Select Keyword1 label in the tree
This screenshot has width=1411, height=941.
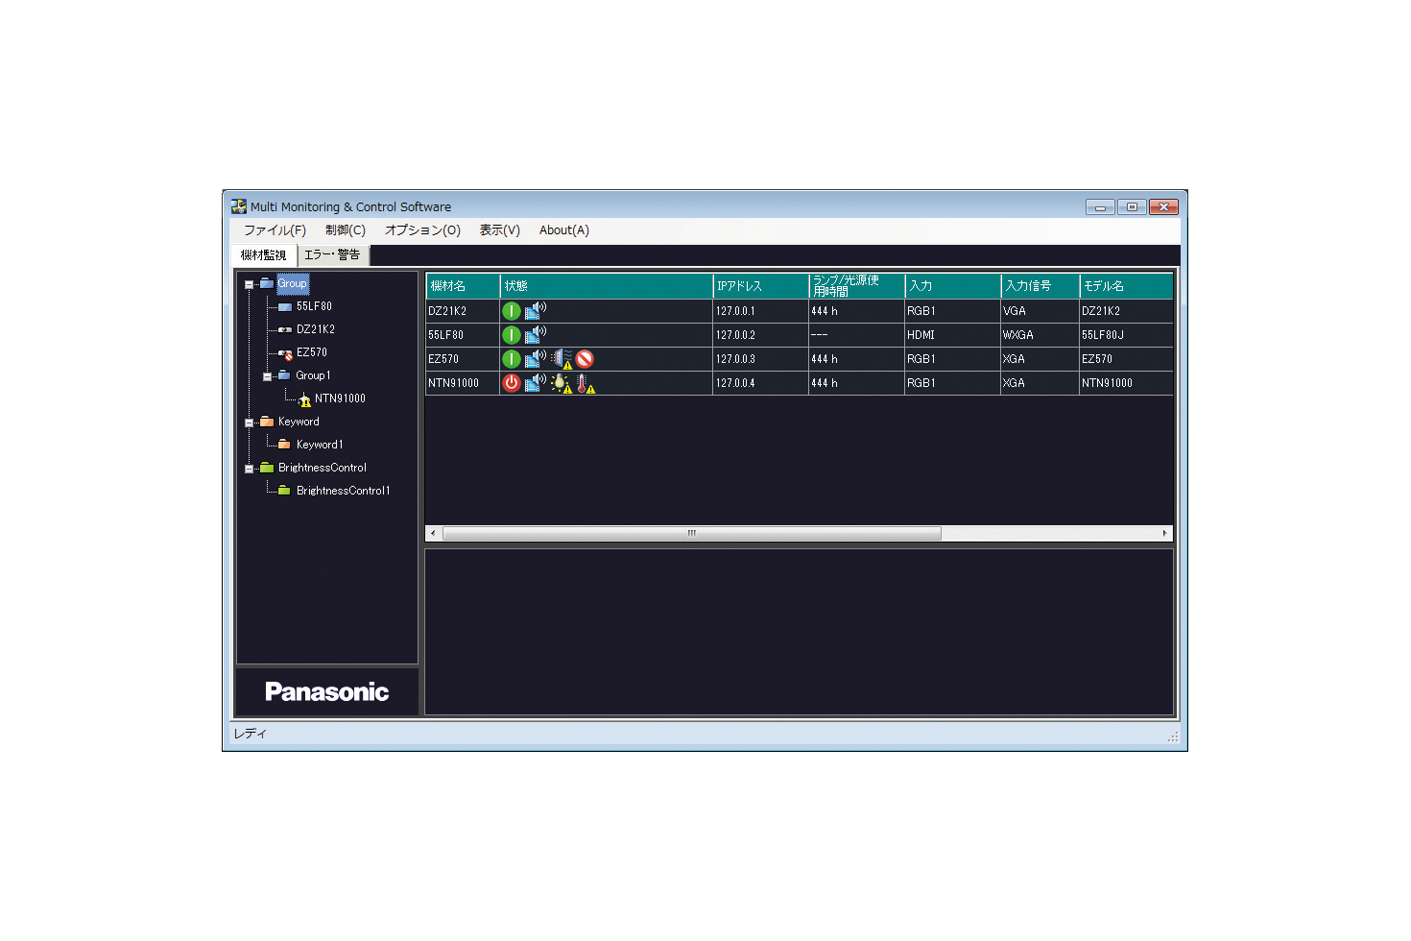tap(320, 445)
